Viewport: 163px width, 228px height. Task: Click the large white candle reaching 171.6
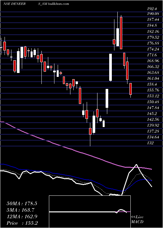tap(111, 67)
